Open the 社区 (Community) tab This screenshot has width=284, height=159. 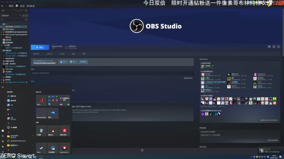point(22,6)
